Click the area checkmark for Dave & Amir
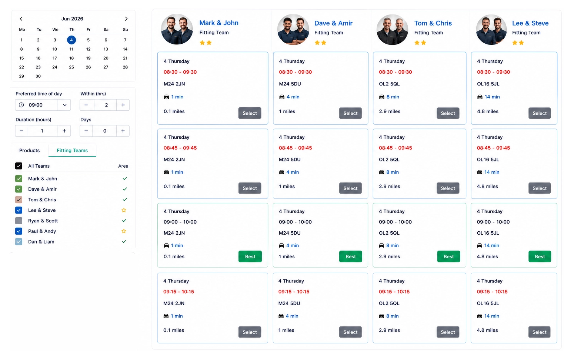The image size is (574, 359). click(x=125, y=189)
